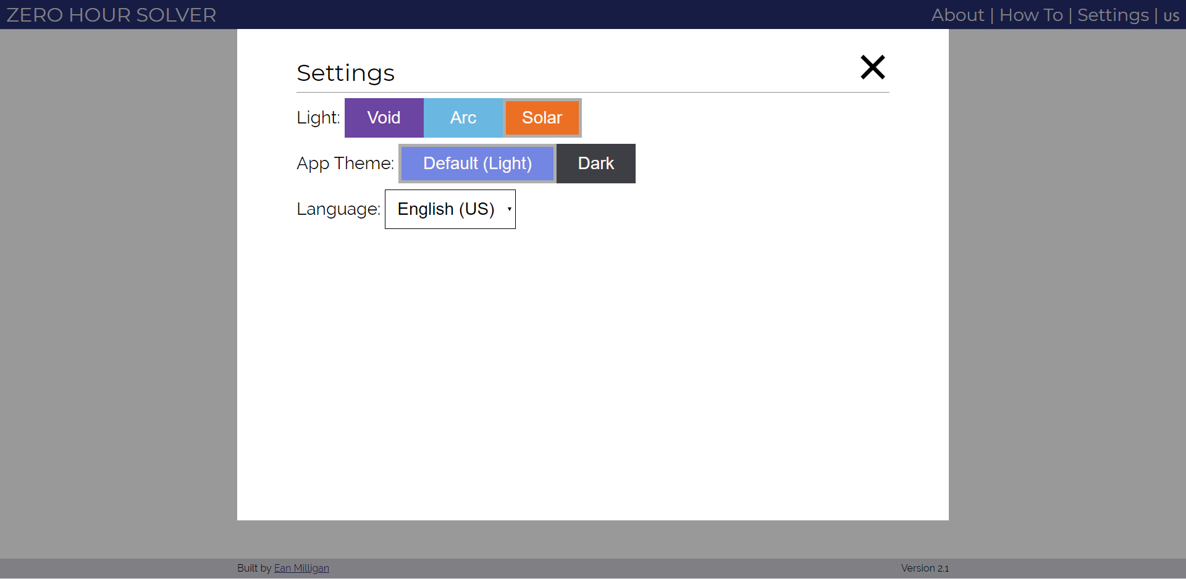The width and height of the screenshot is (1186, 579).
Task: Click the "Built by" footer text
Action: click(x=254, y=568)
